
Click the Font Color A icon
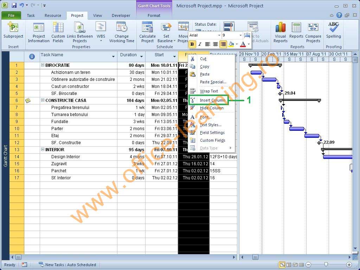(243, 44)
